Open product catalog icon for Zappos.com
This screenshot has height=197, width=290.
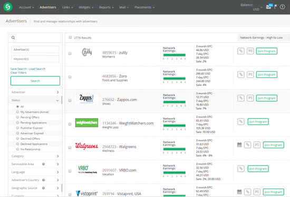click(x=250, y=98)
